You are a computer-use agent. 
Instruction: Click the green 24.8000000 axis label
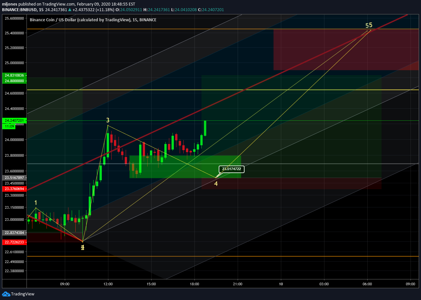[14, 81]
